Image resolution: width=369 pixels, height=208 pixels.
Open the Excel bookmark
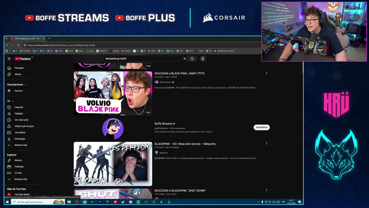pos(69,51)
